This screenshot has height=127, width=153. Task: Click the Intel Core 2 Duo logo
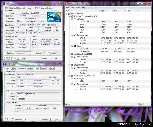[54, 17]
